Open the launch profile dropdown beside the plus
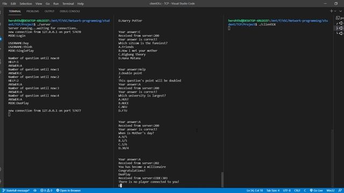Image resolution: width=344 pixels, height=193 pixels. (335, 11)
